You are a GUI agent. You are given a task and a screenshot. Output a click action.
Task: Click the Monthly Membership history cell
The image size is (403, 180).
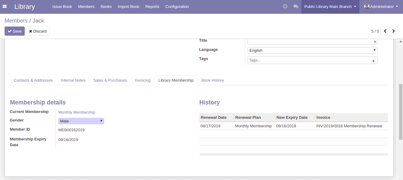tap(254, 126)
